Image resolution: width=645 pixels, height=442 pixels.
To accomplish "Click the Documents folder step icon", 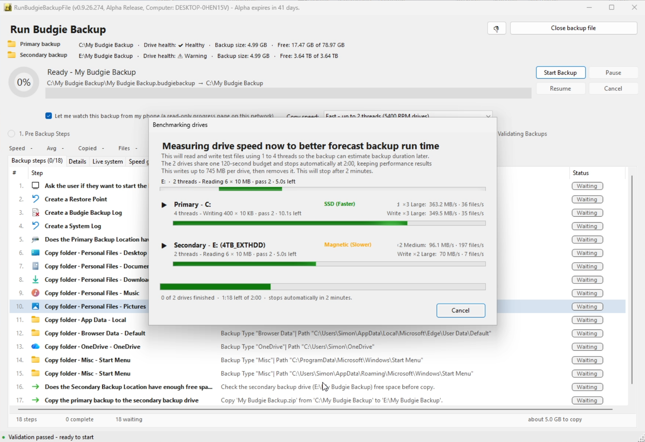I will point(35,266).
